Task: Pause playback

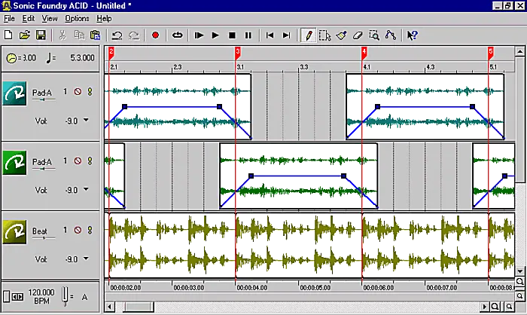Action: 248,35
